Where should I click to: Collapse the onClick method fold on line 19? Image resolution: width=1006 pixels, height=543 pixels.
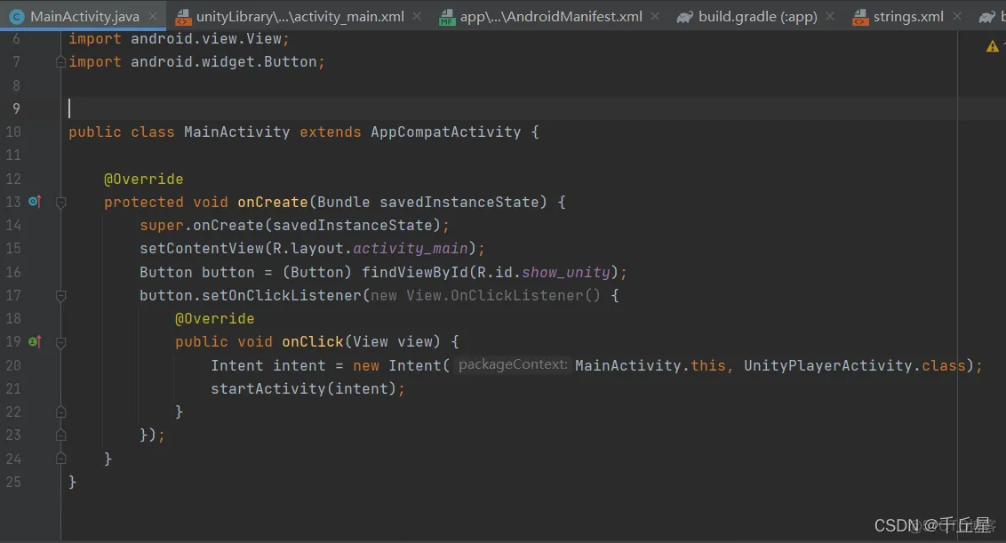61,343
